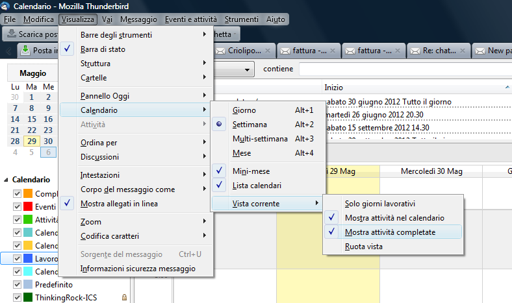512x303 pixels.
Task: Open Eventi e attività menu
Action: [190, 19]
